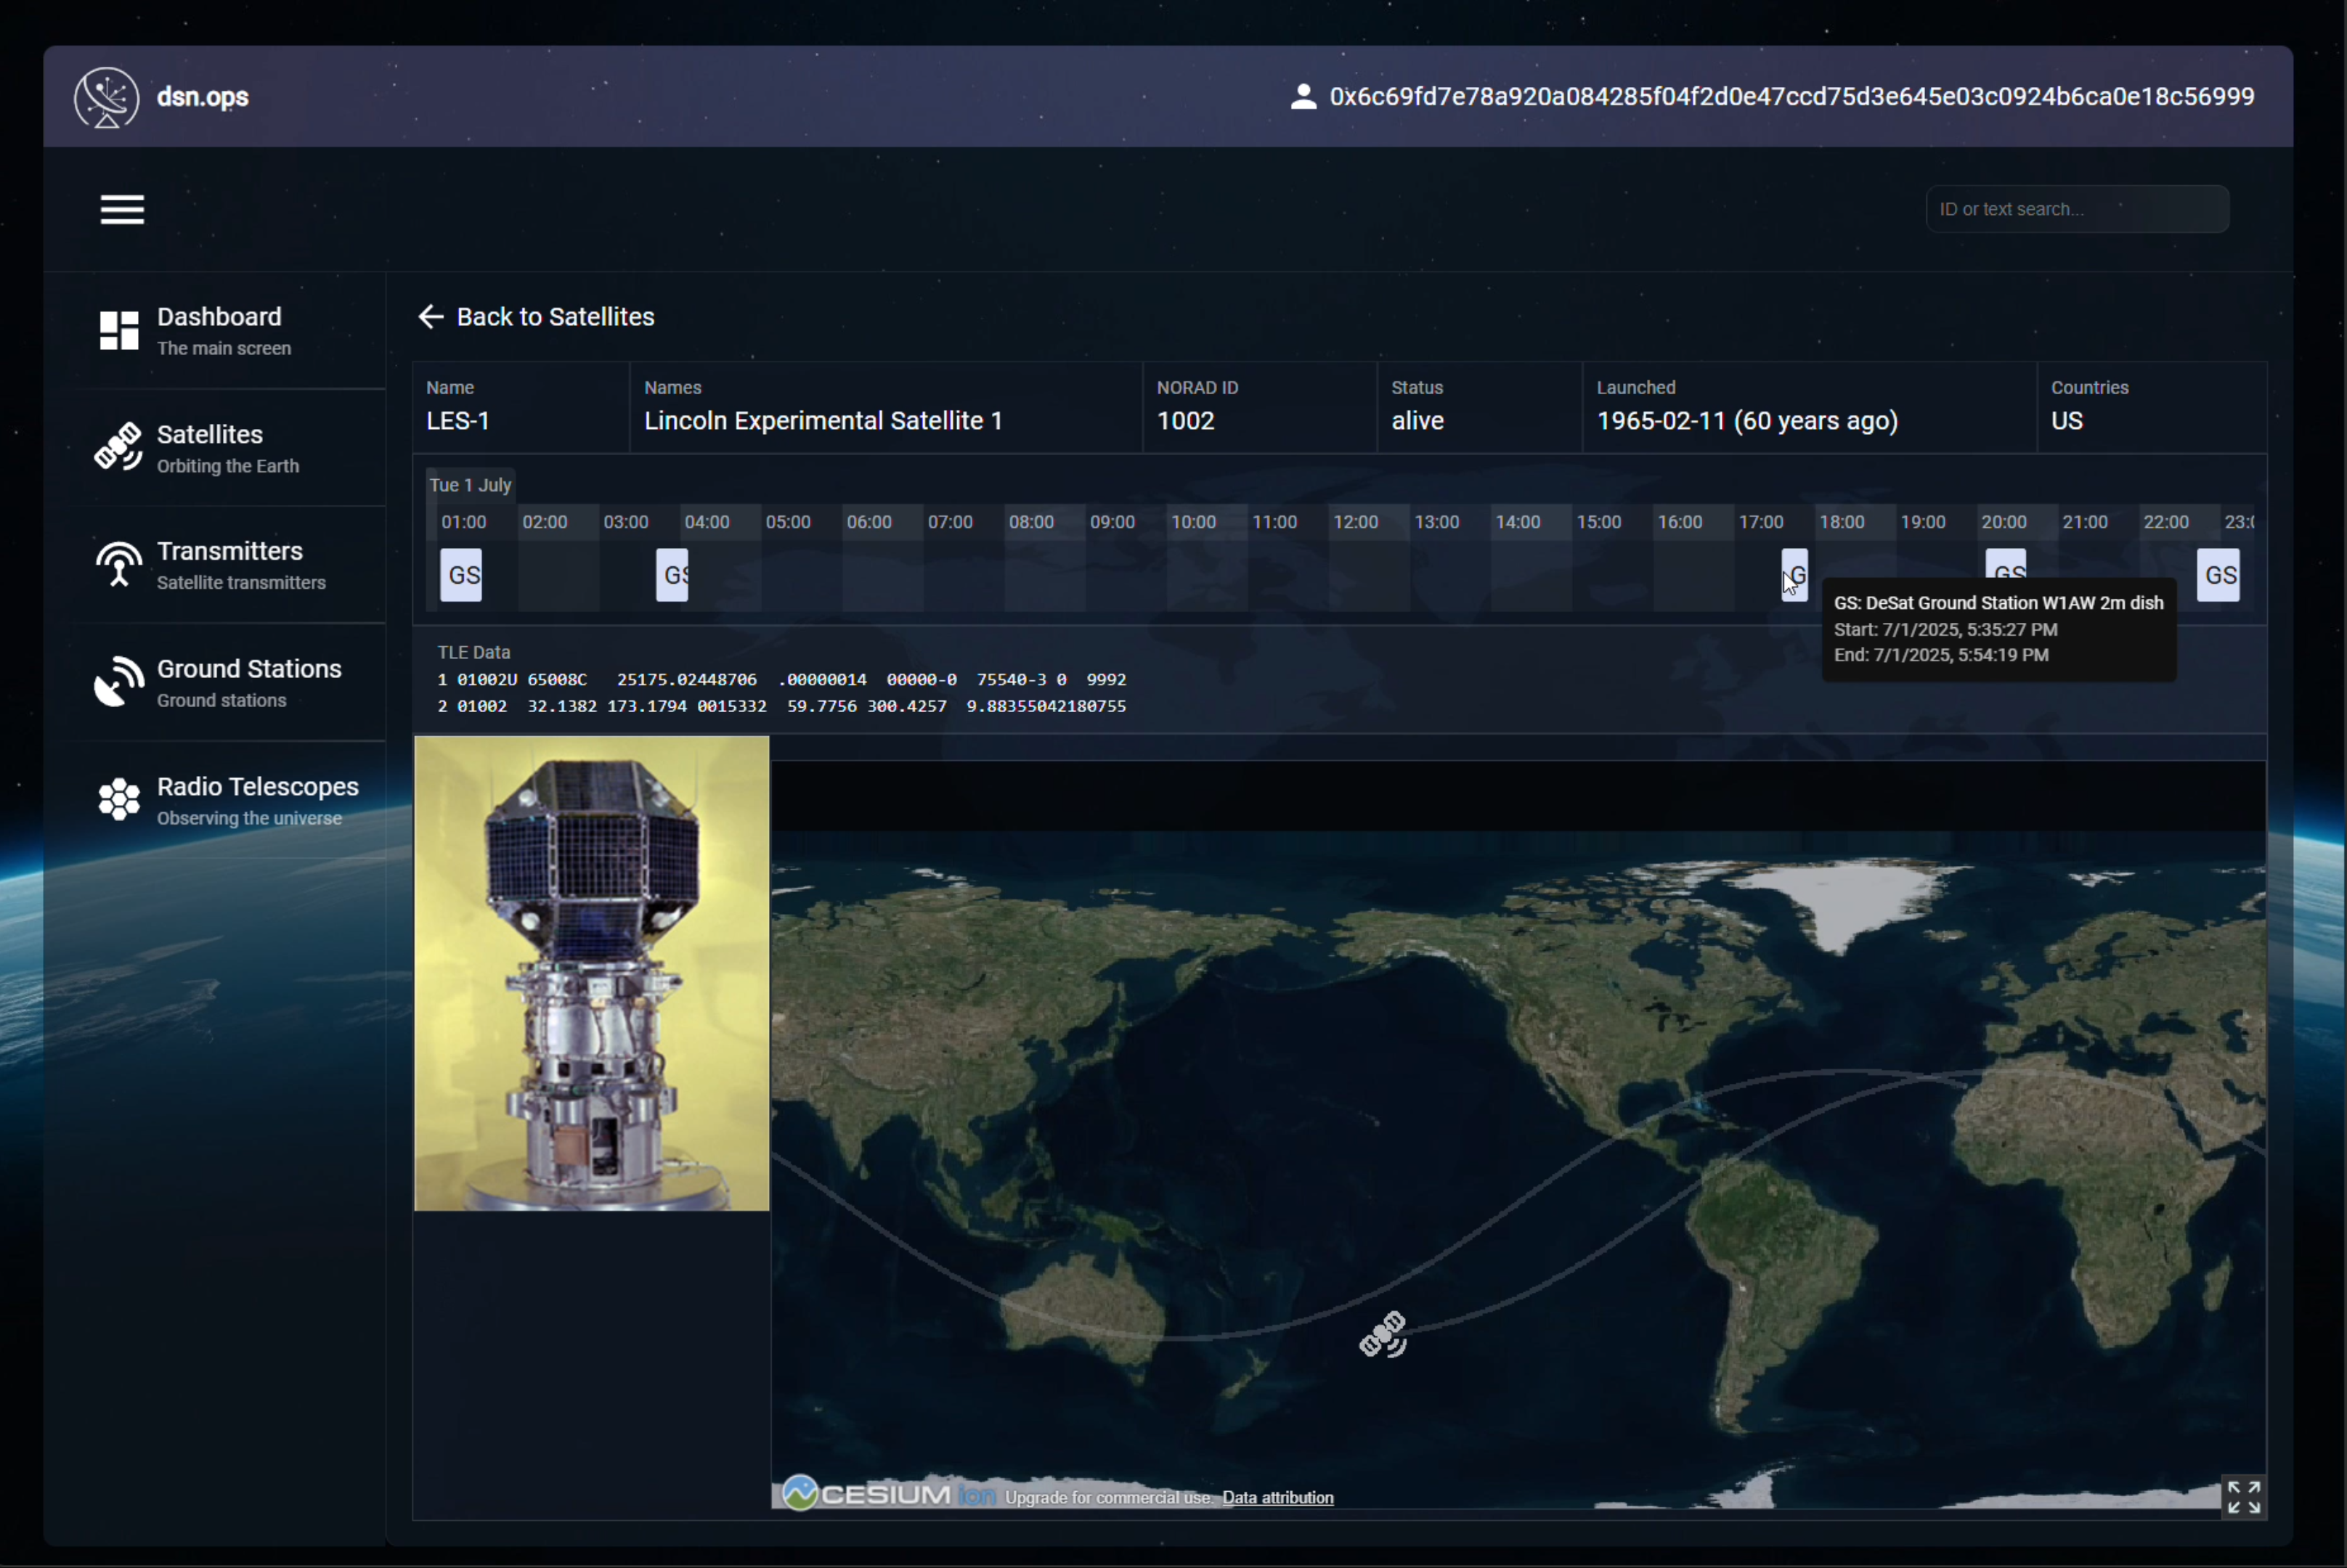The image size is (2347, 1568).
Task: Click the 06:00 timeline hour label
Action: (869, 522)
